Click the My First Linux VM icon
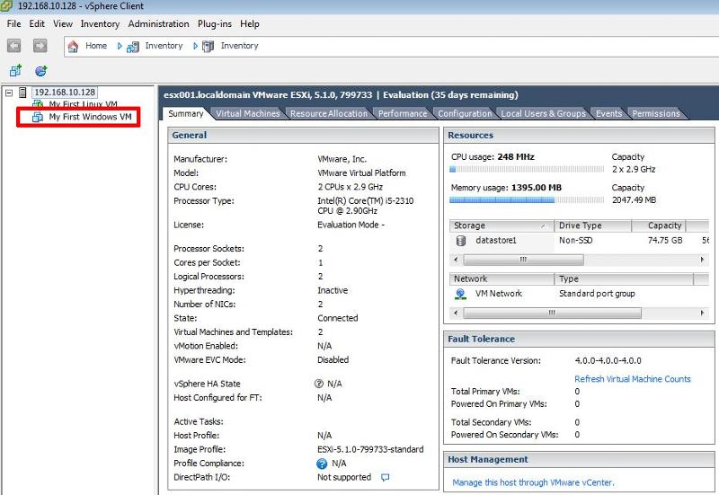The image size is (719, 495). (x=38, y=104)
